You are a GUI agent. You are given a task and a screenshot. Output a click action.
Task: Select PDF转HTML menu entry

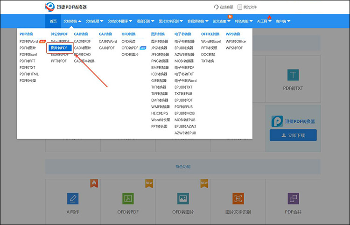point(29,74)
